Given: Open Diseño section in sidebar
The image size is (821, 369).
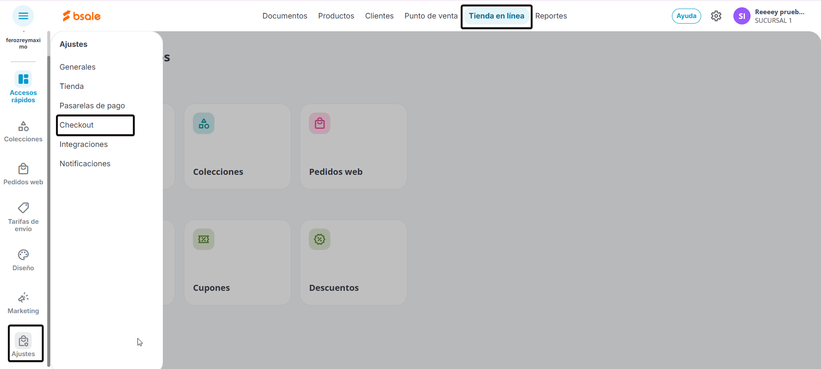Looking at the screenshot, I should [x=23, y=260].
